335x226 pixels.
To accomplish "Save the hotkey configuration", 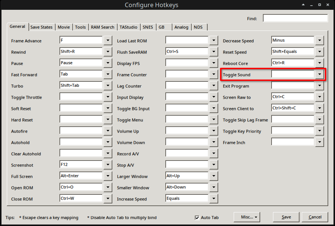I will (x=286, y=217).
